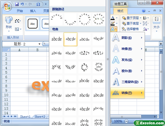Go to previous sheet navigation arrow
Image resolution: width=165 pixels, height=126 pixels.
coord(8,116)
